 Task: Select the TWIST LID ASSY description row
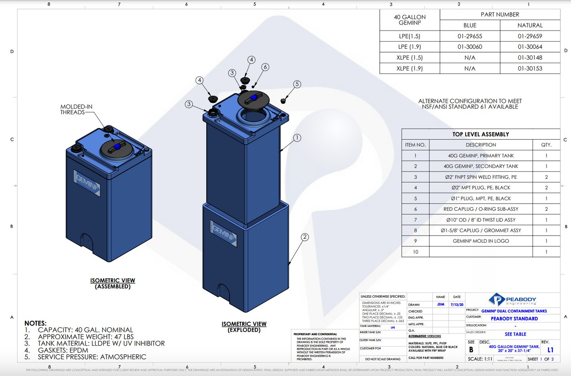481,220
